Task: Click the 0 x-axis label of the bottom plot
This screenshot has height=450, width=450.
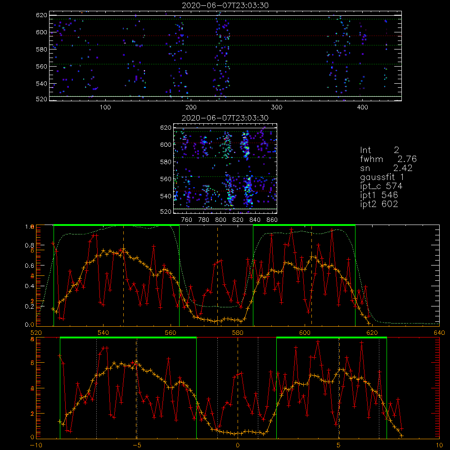Action: point(238,445)
